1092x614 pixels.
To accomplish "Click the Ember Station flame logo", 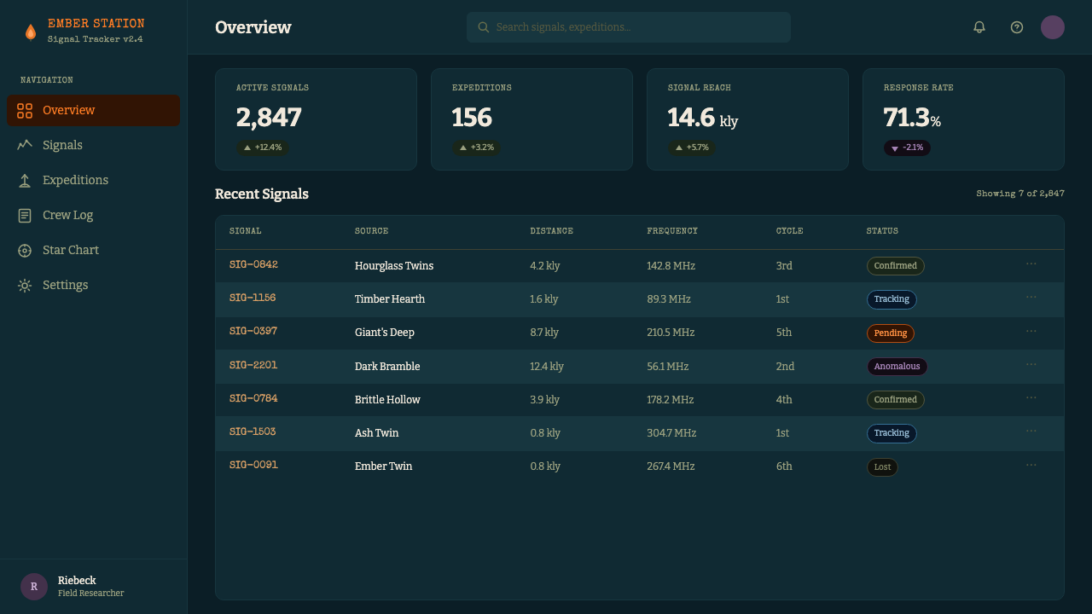I will click(31, 32).
